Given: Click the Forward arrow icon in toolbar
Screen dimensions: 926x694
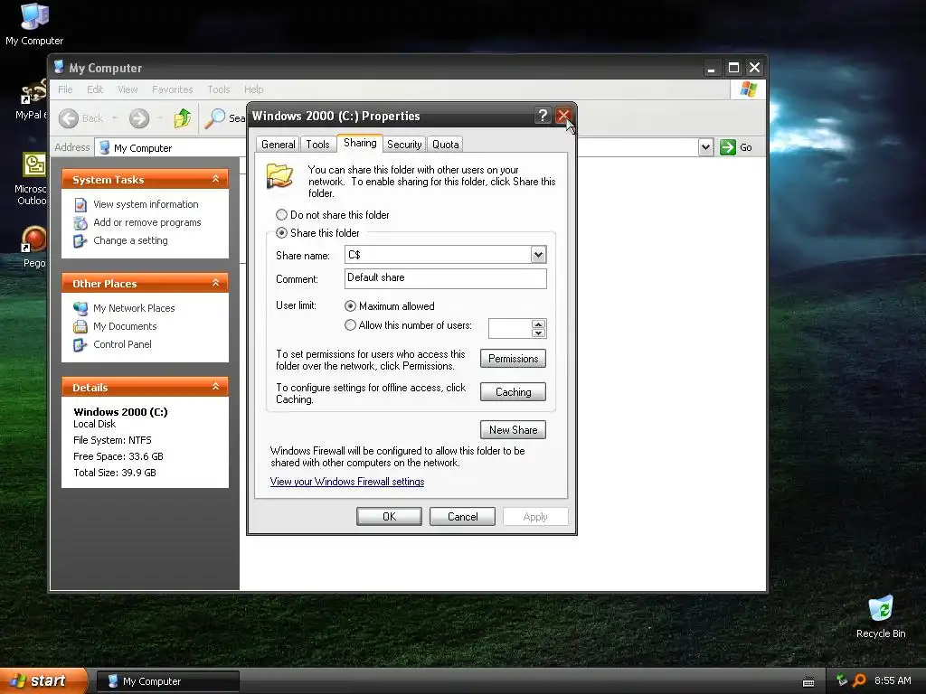Looking at the screenshot, I should [x=139, y=118].
